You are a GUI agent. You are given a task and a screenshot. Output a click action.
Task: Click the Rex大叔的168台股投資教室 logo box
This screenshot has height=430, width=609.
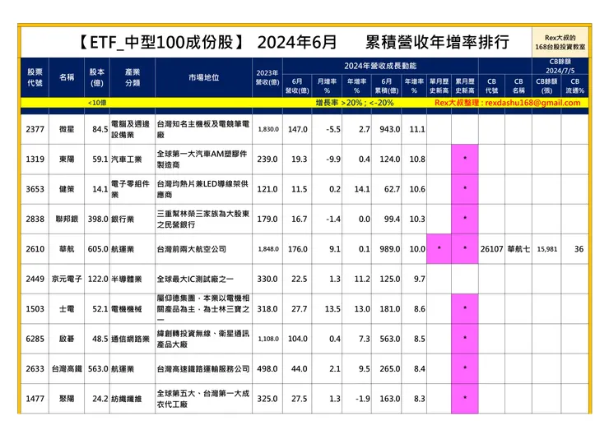tap(560, 42)
